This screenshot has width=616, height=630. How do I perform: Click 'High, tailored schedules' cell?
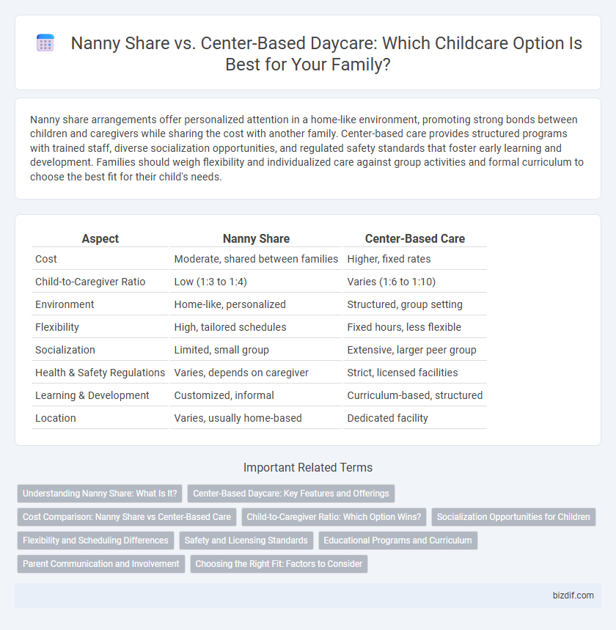tap(256, 327)
